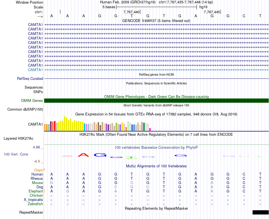The width and height of the screenshot is (269, 219).
Task: Click the OMIM Genes label
Action: point(32,100)
